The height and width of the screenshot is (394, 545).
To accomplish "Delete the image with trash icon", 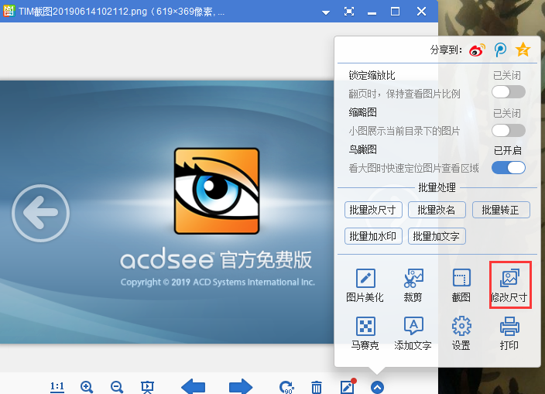I will click(x=317, y=387).
